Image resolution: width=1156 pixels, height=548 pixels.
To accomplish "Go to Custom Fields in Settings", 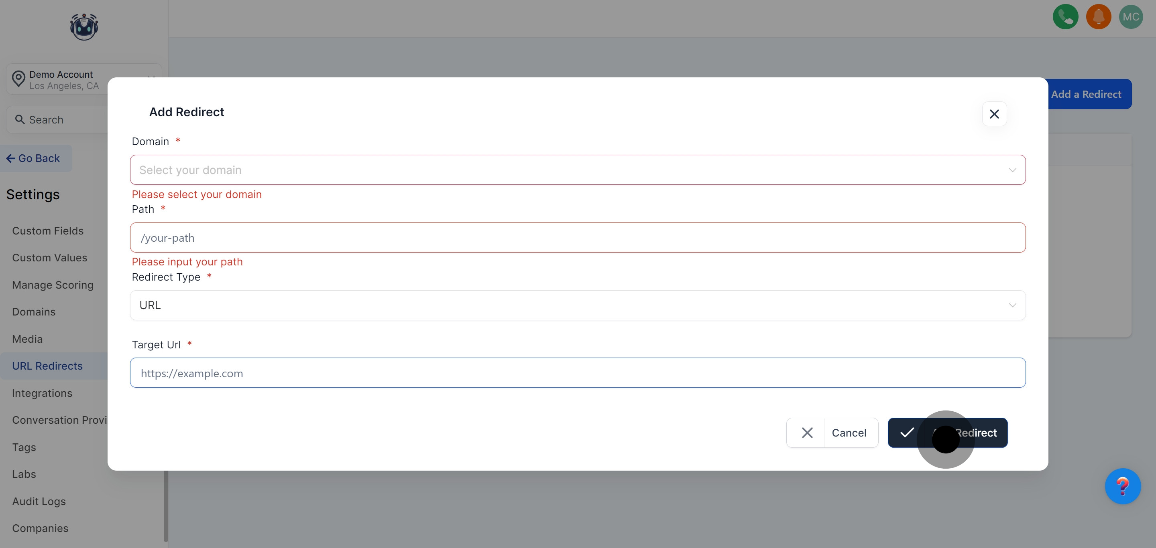I will 48,231.
